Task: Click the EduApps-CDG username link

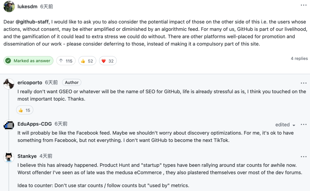Action: pyautogui.click(x=35, y=124)
